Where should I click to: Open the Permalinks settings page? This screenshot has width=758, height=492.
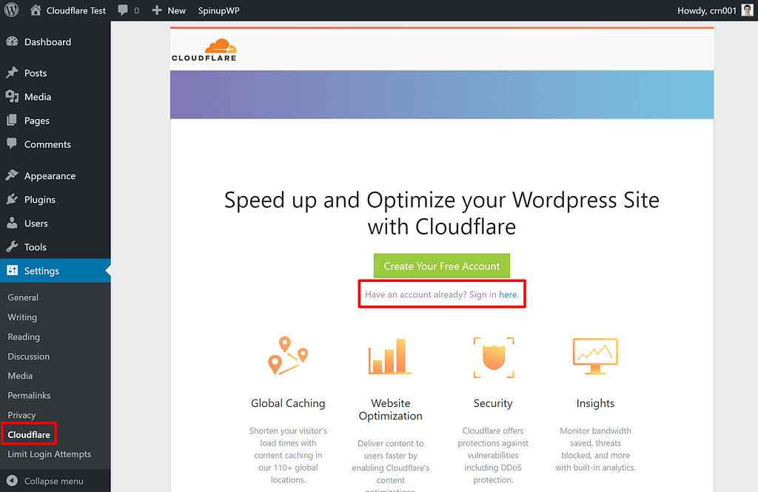tap(29, 395)
